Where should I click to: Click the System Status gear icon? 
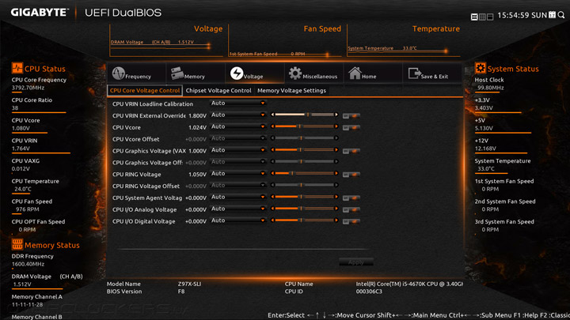[x=481, y=68]
